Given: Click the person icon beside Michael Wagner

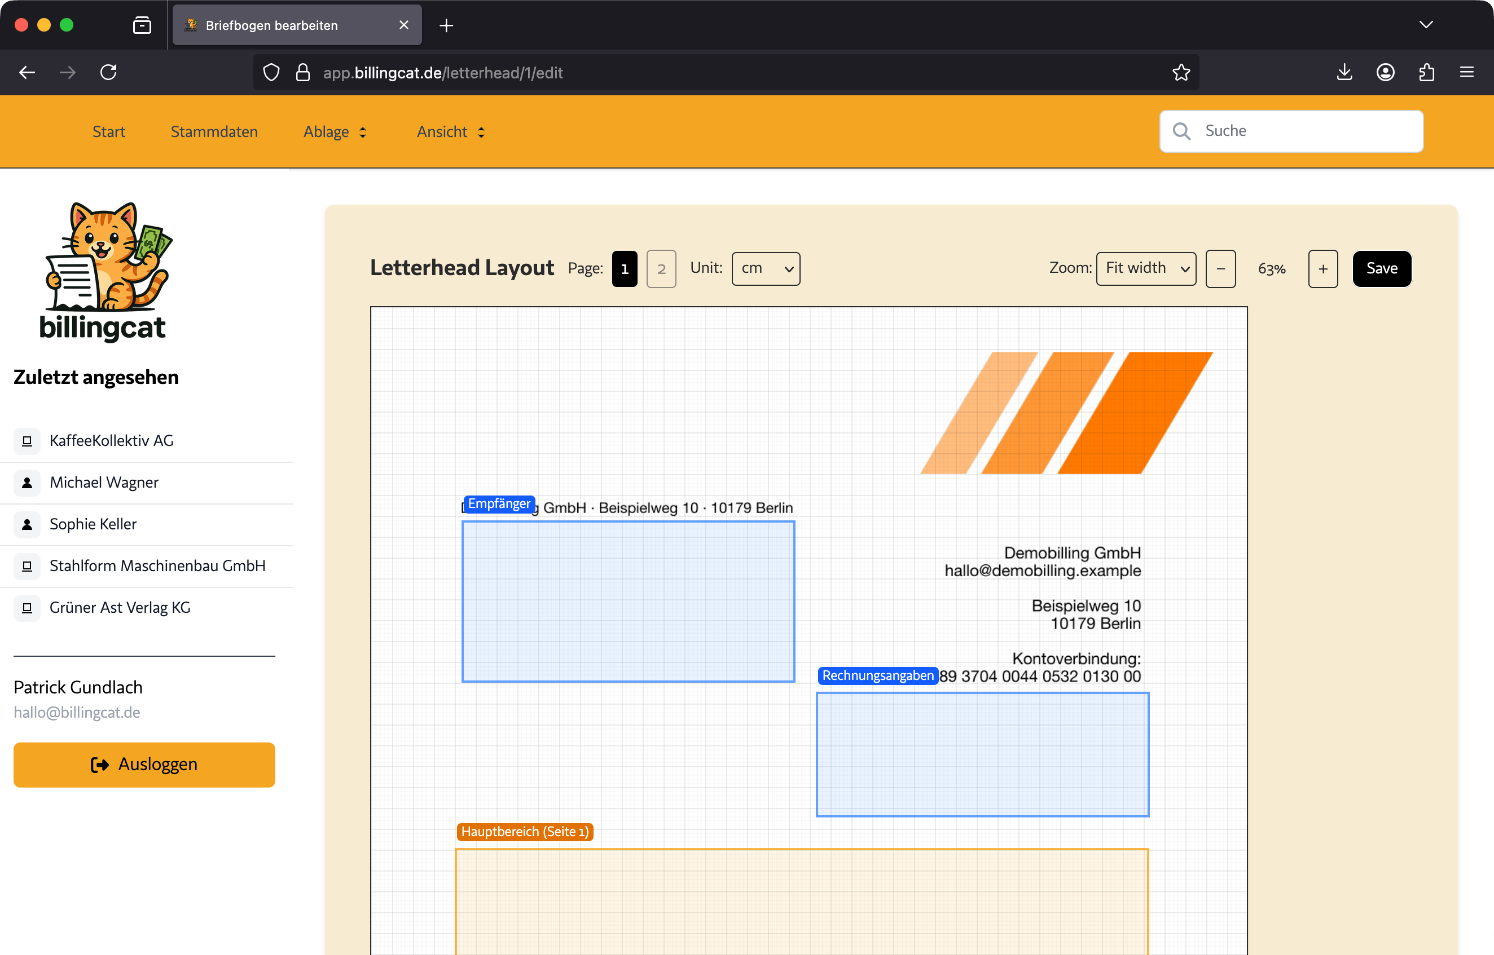Looking at the screenshot, I should point(27,483).
